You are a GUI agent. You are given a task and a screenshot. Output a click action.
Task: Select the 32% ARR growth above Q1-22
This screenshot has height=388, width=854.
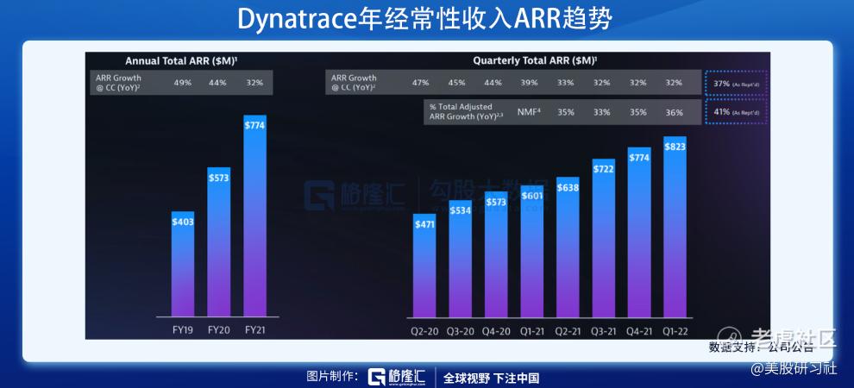[674, 83]
